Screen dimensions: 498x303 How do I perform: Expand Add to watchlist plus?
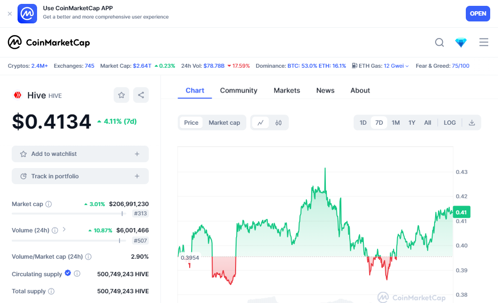137,154
